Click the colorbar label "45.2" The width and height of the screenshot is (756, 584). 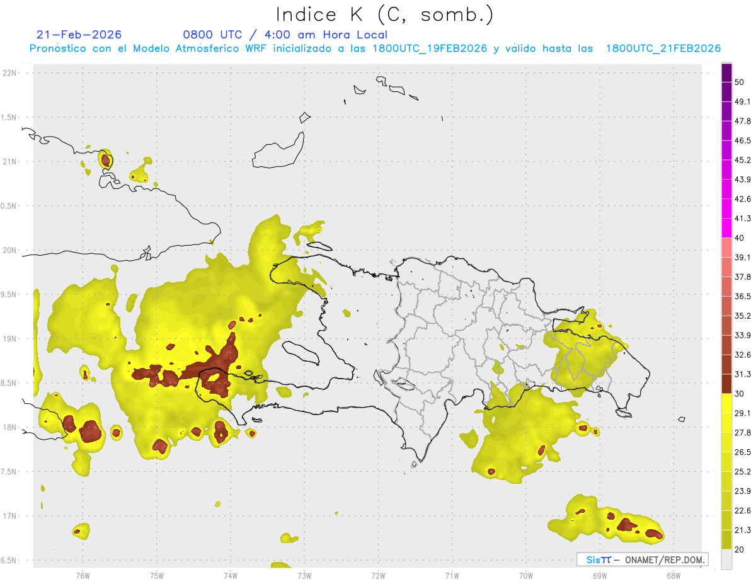click(743, 160)
